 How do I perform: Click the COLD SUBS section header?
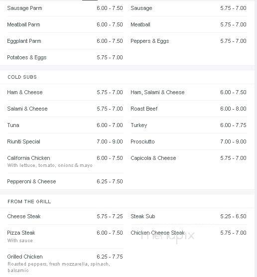22,77
